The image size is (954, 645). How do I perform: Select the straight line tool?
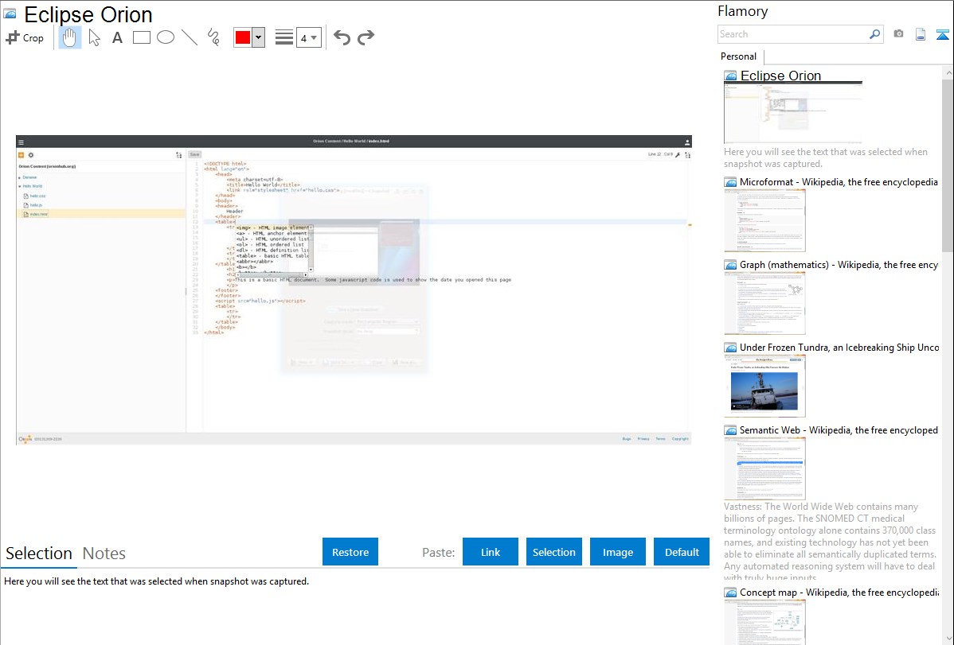190,37
